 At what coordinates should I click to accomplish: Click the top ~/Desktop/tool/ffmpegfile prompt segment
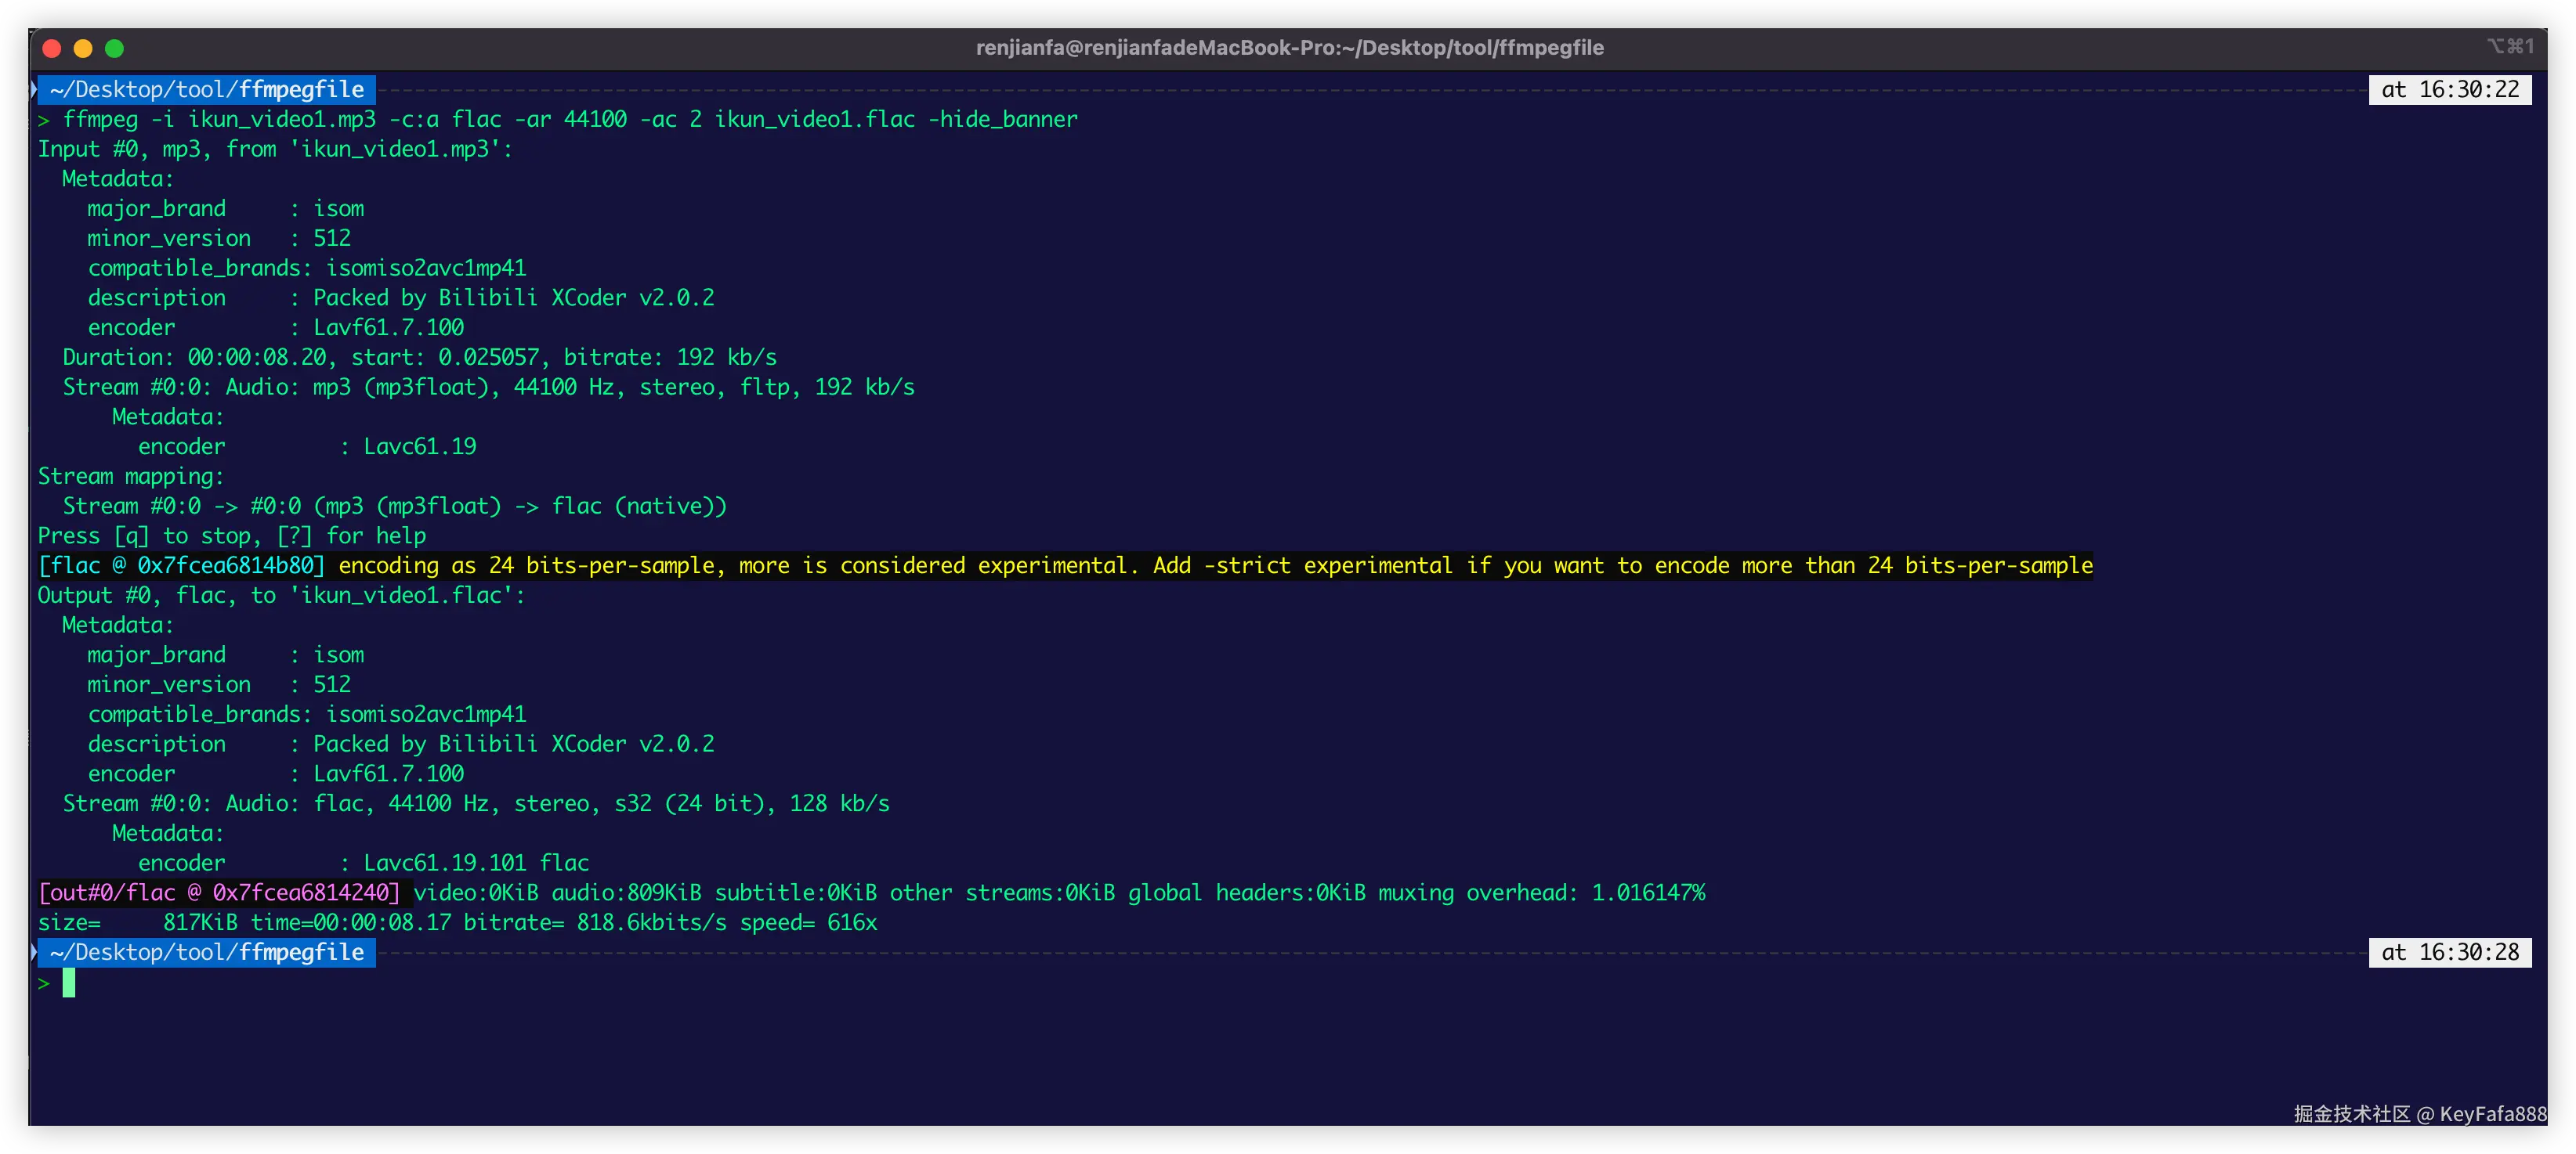click(206, 90)
